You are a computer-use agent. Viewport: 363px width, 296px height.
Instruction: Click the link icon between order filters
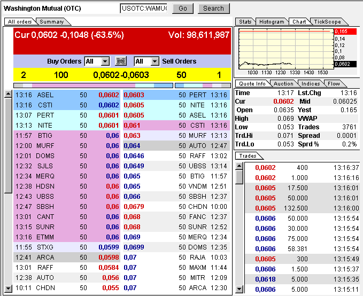(x=121, y=61)
